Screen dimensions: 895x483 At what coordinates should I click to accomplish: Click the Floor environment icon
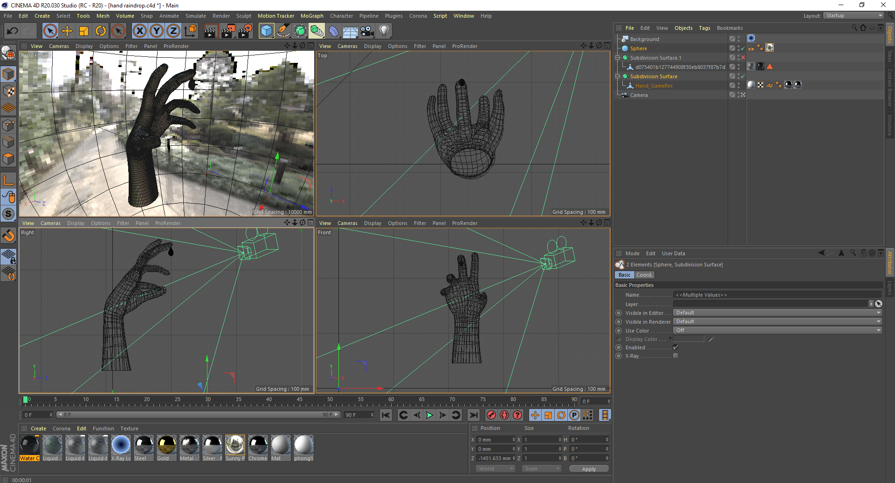(351, 31)
